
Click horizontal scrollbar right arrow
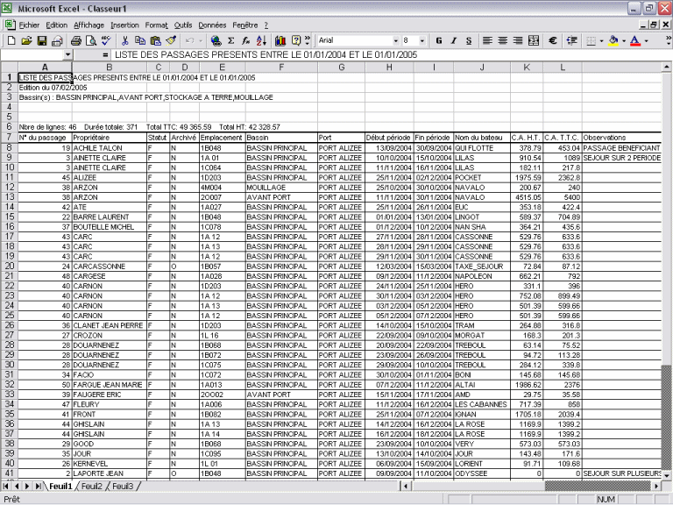tap(656, 486)
